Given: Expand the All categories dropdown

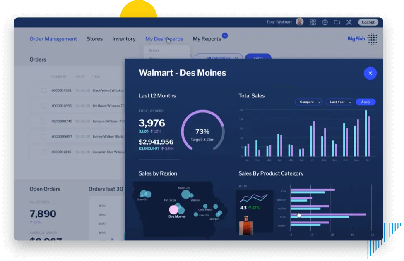Looking at the screenshot, I should click(x=219, y=58).
